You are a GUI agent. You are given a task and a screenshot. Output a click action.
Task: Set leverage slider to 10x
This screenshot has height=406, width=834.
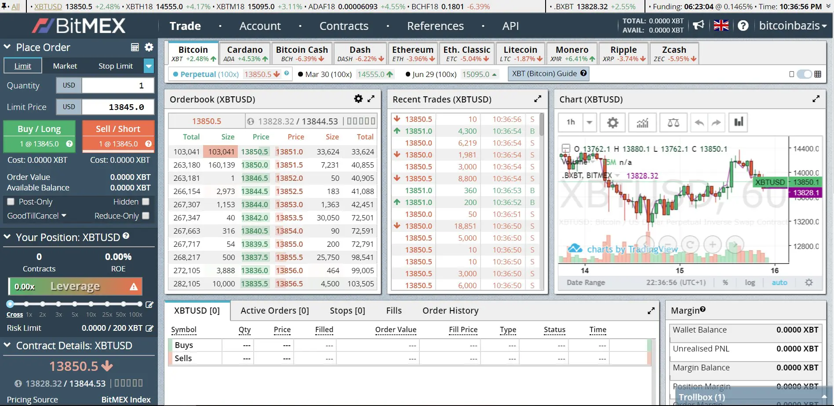click(x=91, y=304)
